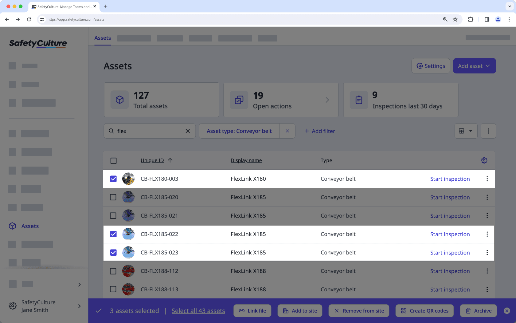Viewport: 516px width, 323px height.
Task: Click the Archive trash icon
Action: click(468, 311)
